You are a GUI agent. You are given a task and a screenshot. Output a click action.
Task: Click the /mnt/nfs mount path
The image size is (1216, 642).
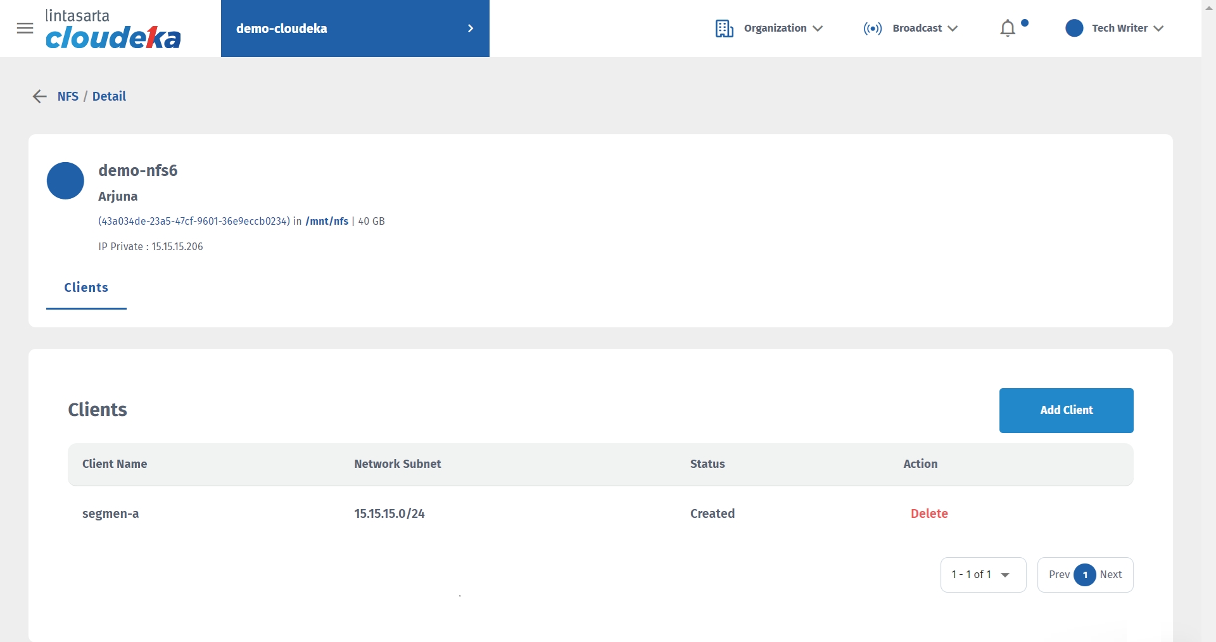tap(327, 222)
